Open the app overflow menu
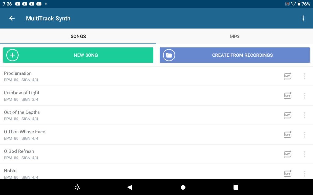 [303, 18]
